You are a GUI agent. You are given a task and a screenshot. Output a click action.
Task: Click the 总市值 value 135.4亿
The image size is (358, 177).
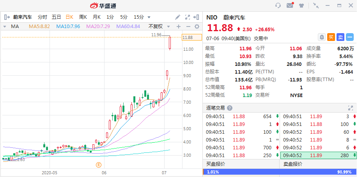[244, 80]
